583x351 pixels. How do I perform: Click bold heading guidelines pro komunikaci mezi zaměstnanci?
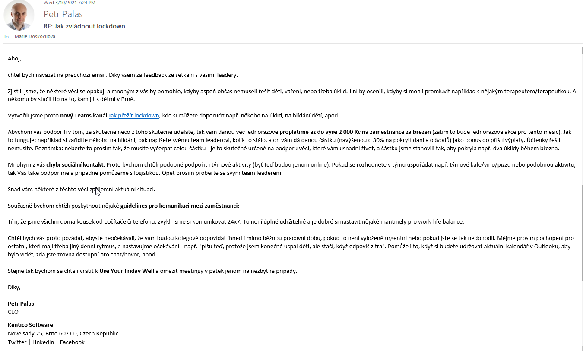[179, 206]
